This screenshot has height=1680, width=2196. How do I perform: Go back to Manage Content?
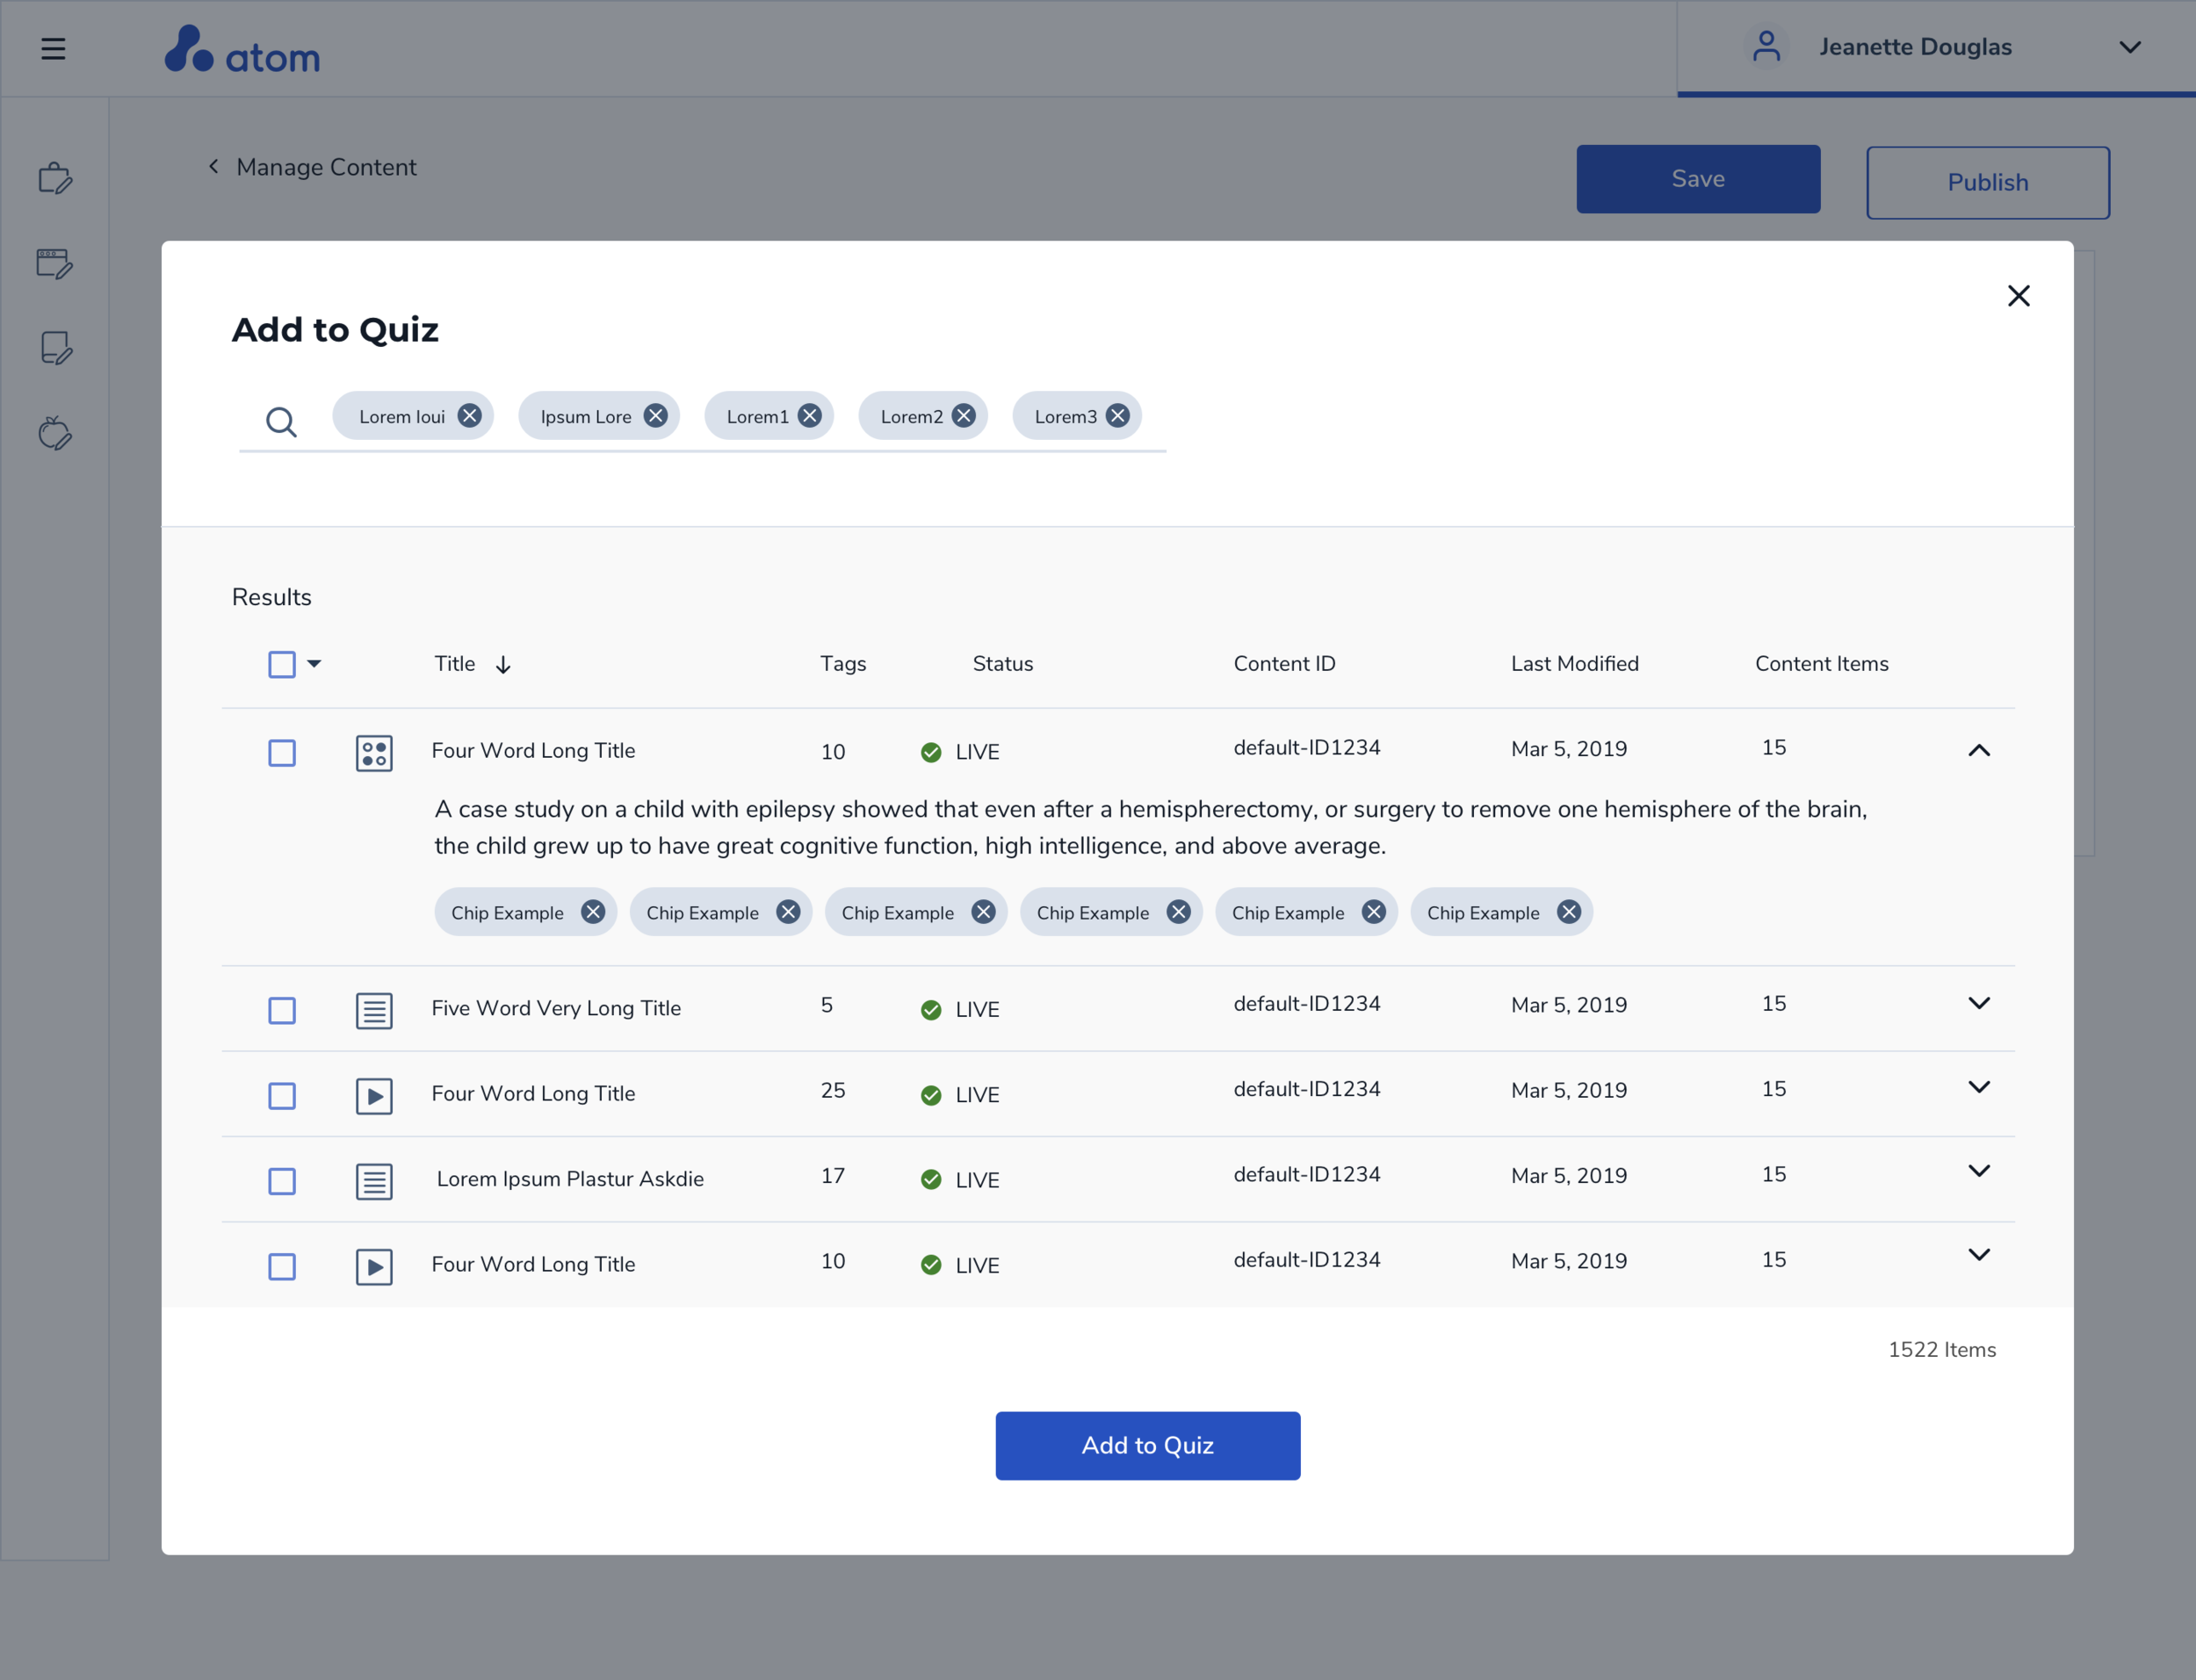[313, 167]
